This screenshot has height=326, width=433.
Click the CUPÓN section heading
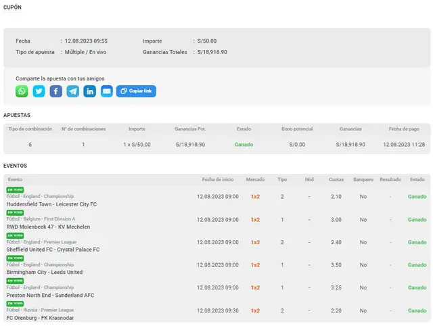12,7
